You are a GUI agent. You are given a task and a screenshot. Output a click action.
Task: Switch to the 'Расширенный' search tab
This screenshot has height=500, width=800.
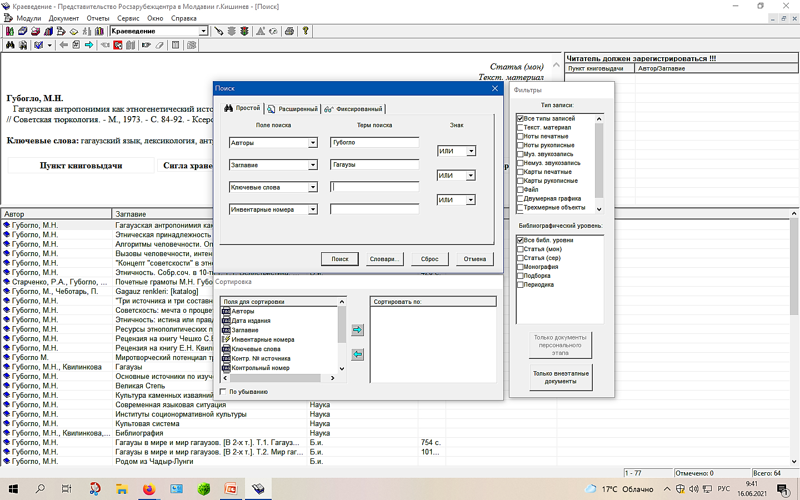293,109
